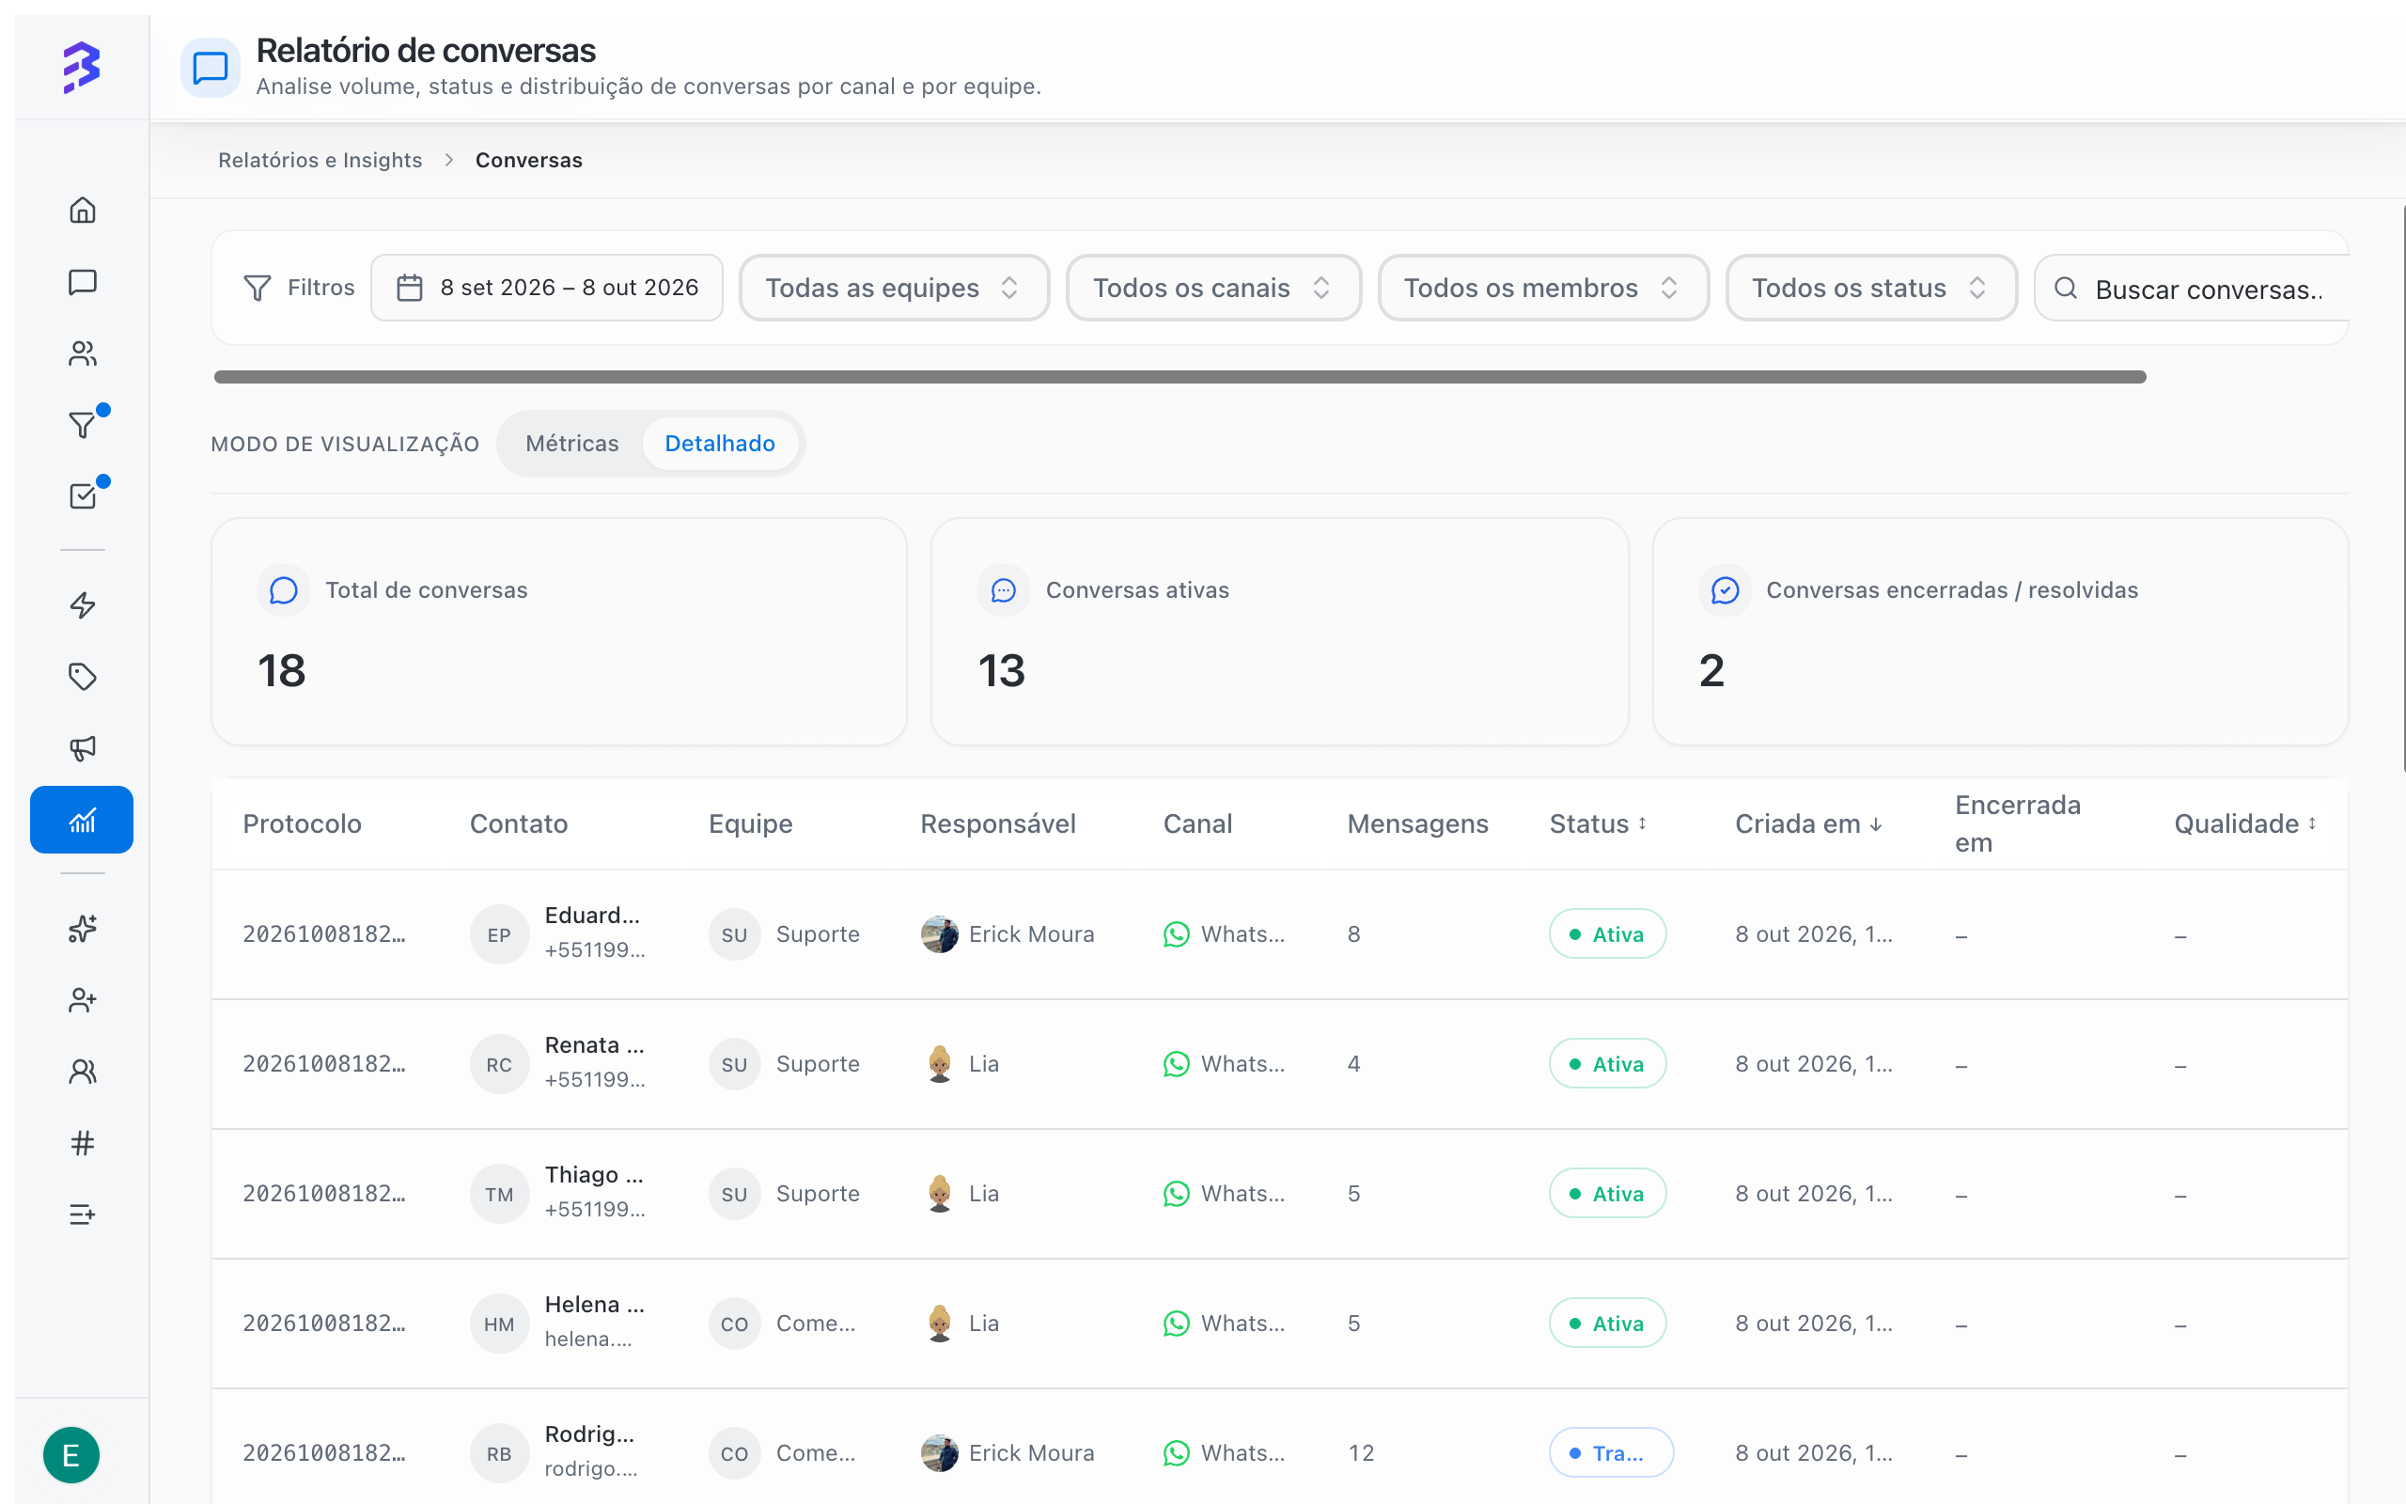The width and height of the screenshot is (2406, 1504).
Task: Open the chat conversations sidebar icon
Action: pyautogui.click(x=83, y=281)
